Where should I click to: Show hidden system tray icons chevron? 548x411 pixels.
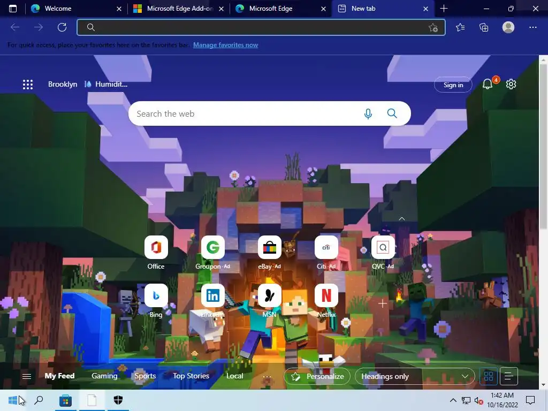click(453, 400)
